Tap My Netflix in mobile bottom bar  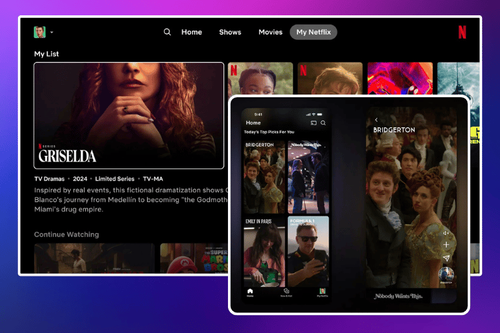point(323,292)
